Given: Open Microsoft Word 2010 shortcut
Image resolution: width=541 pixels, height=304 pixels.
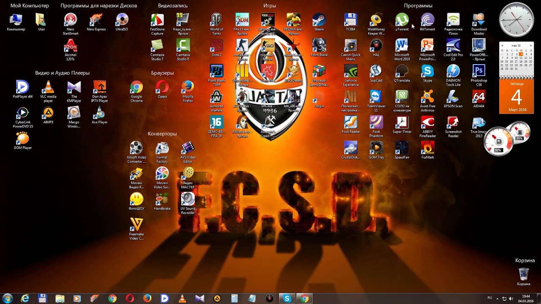Looking at the screenshot, I should pos(402,50).
